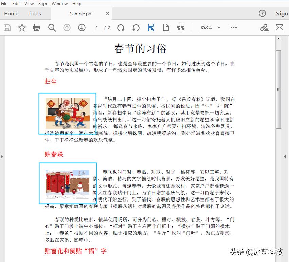
Task: Switch to the Tools tab
Action: 34,13
